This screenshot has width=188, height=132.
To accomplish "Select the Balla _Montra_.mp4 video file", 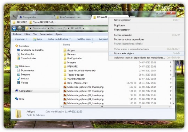I will tap(76, 83).
